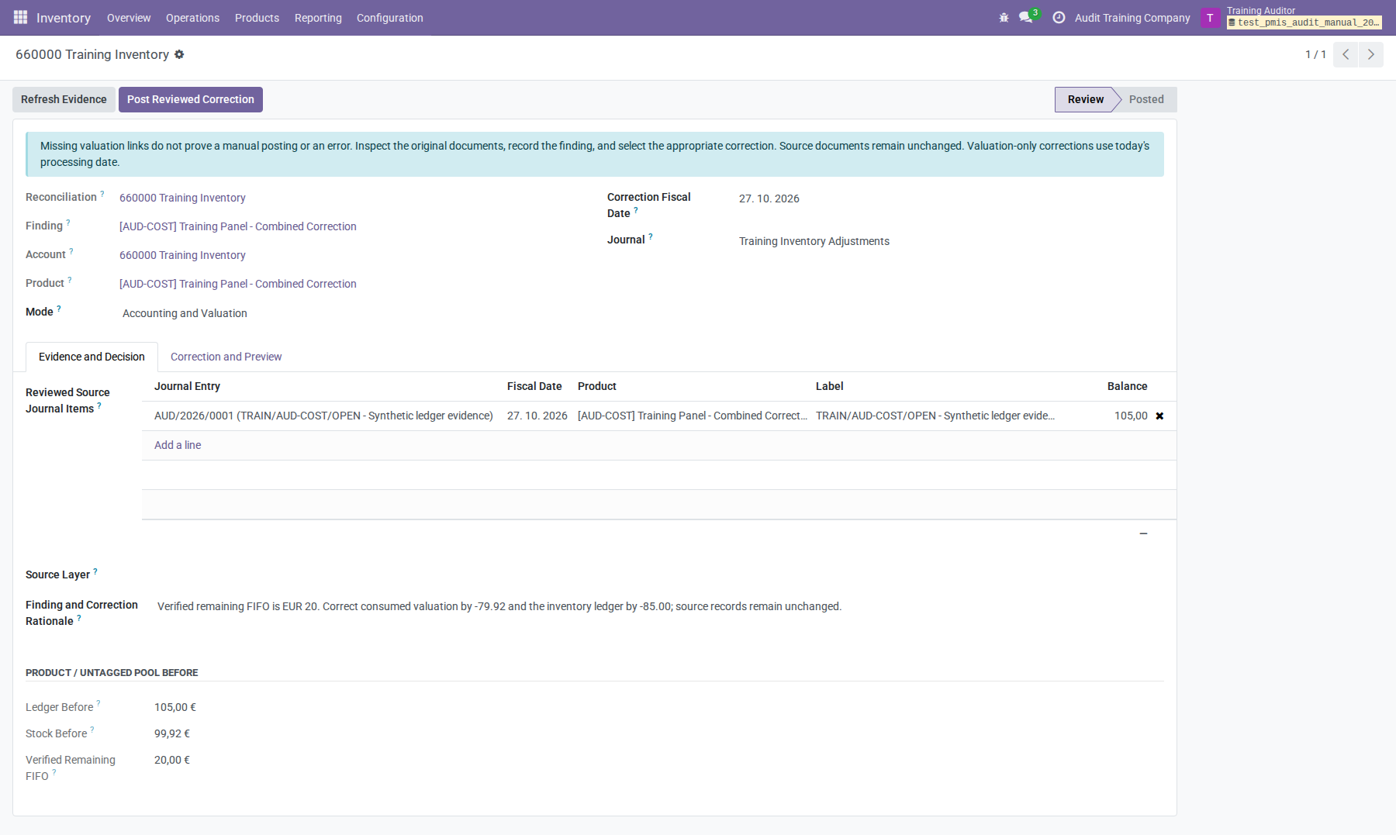Open the Reporting menu

click(318, 17)
